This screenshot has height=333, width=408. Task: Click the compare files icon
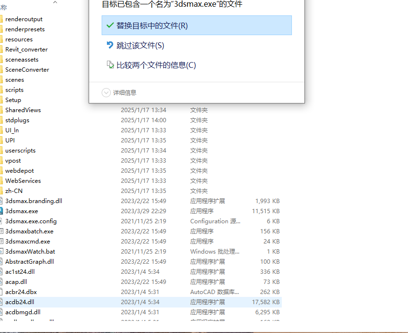coord(110,65)
